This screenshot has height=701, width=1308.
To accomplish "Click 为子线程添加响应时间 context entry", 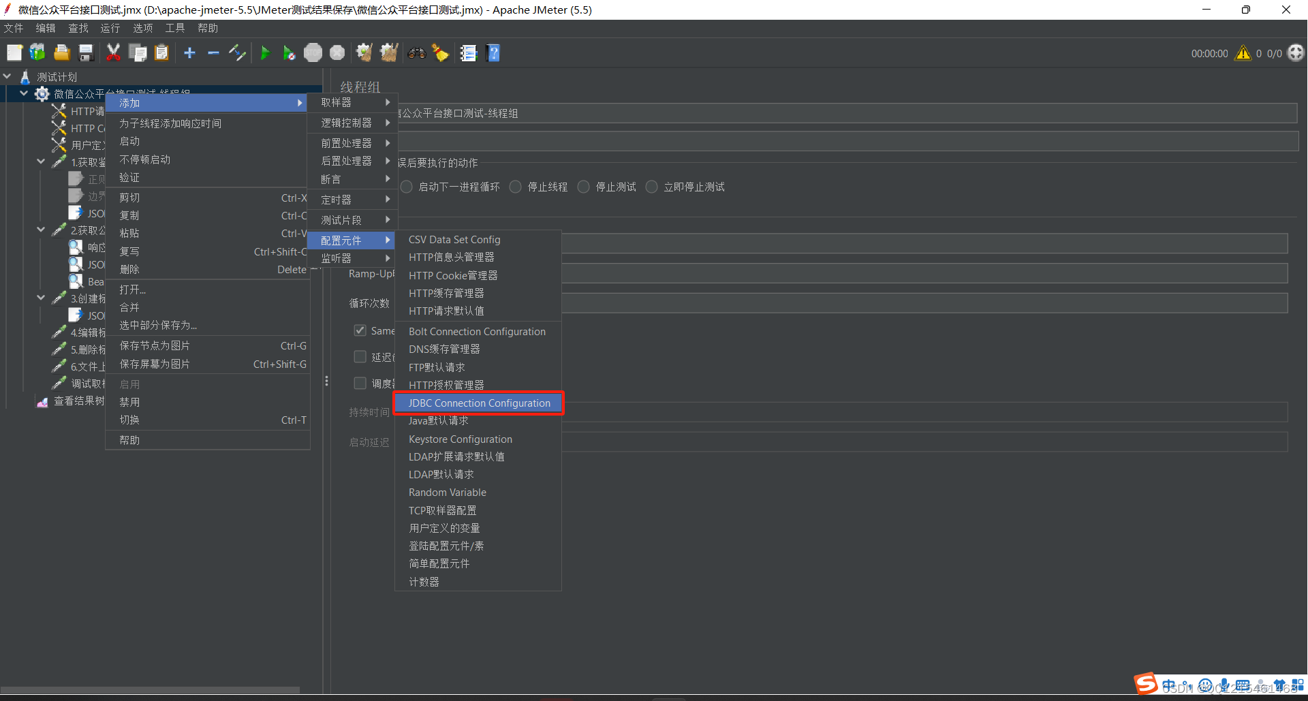I will pyautogui.click(x=208, y=123).
